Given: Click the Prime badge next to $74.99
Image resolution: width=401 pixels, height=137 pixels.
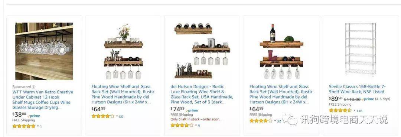Looking at the screenshot, I should (x=192, y=110).
